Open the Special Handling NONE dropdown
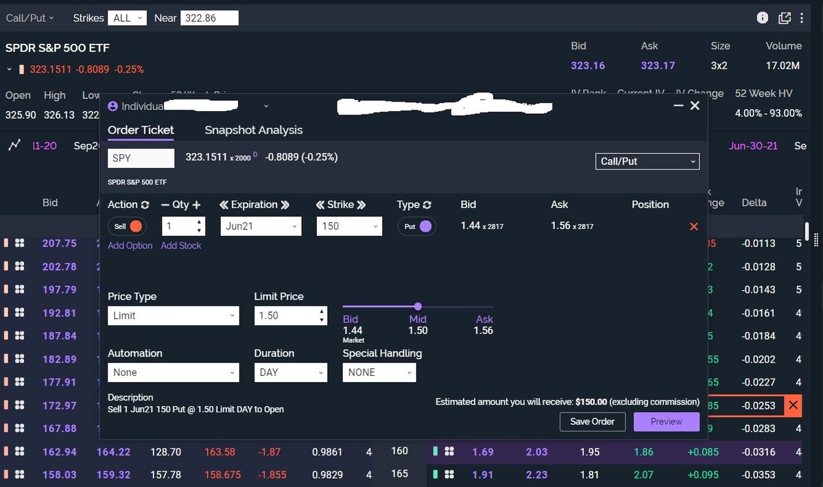 [379, 372]
